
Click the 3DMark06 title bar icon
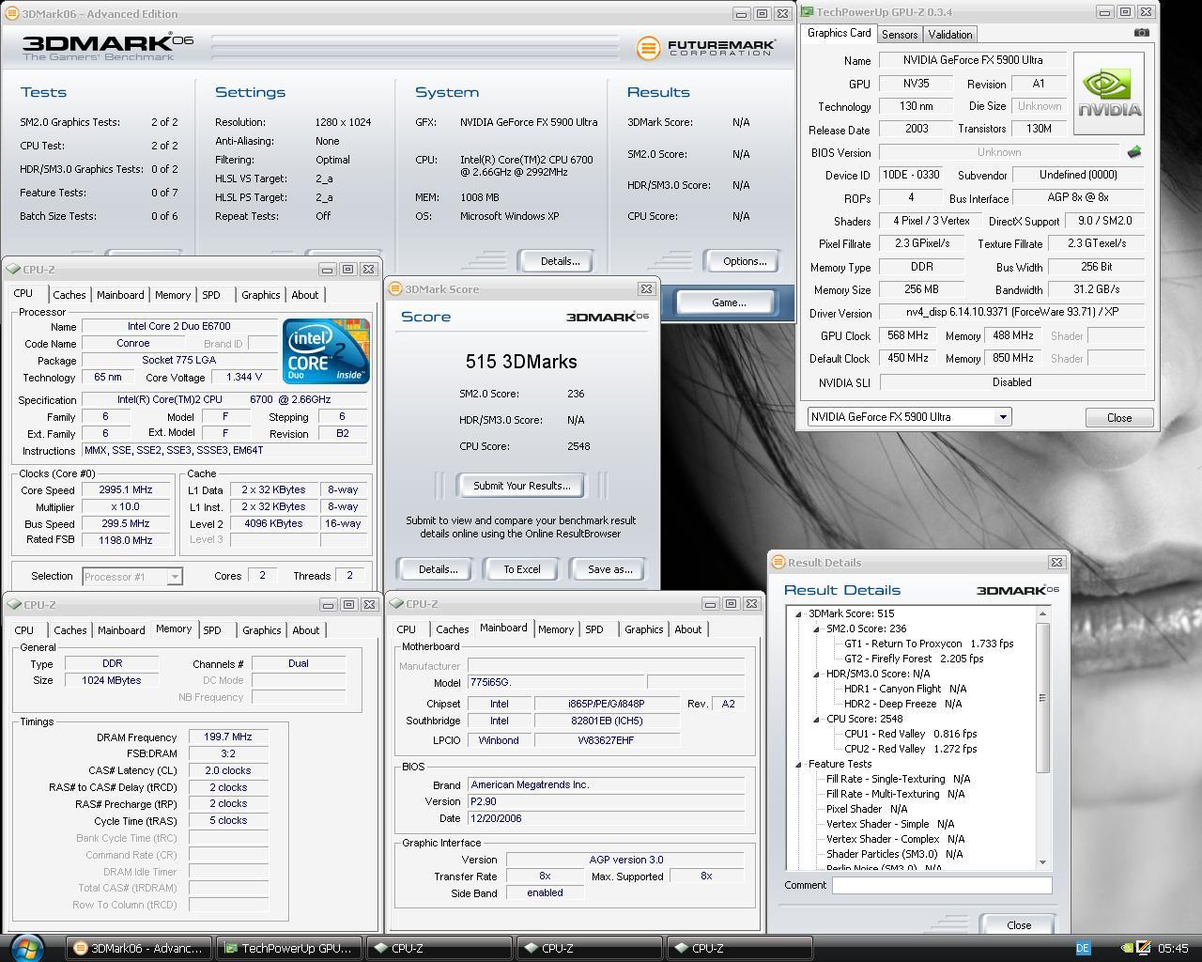(x=11, y=13)
